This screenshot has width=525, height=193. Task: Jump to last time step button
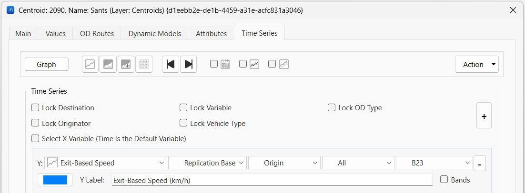coord(188,64)
